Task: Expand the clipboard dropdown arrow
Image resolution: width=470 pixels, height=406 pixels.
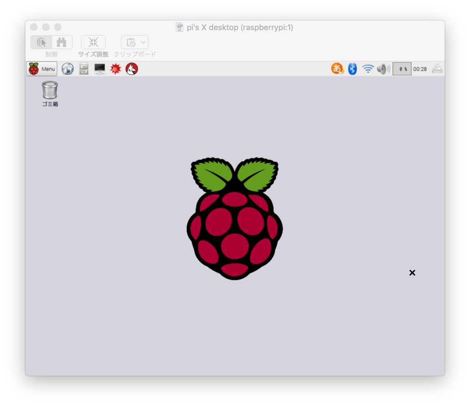Action: coord(143,42)
